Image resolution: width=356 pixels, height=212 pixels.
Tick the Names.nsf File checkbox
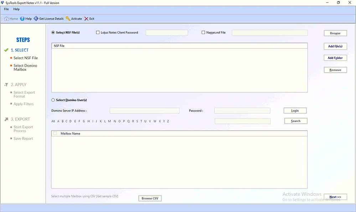point(203,32)
